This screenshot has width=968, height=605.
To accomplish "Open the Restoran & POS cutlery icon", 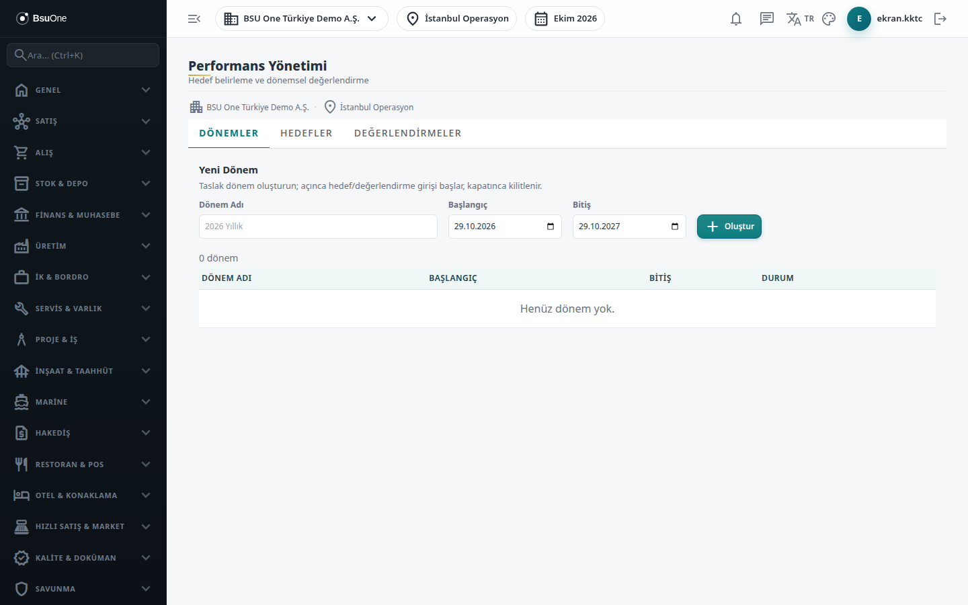I will [22, 465].
